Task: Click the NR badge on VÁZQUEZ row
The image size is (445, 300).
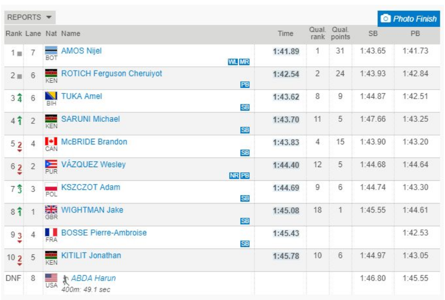Action: (x=234, y=176)
